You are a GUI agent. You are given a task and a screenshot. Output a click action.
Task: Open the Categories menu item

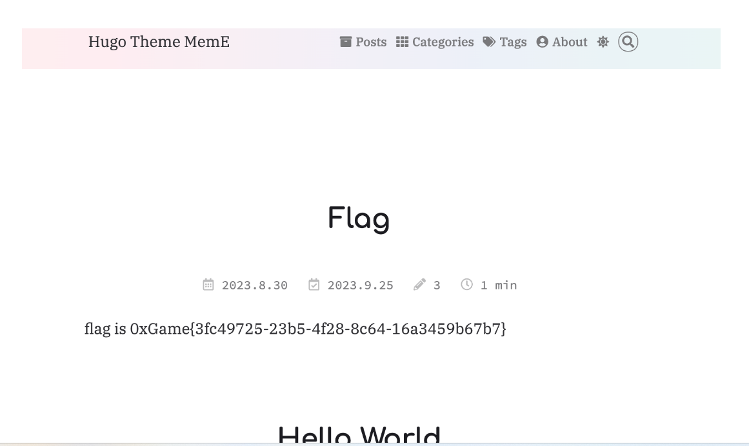tap(442, 42)
